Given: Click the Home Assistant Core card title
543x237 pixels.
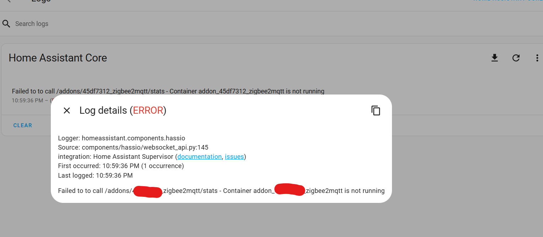Looking at the screenshot, I should coord(58,58).
